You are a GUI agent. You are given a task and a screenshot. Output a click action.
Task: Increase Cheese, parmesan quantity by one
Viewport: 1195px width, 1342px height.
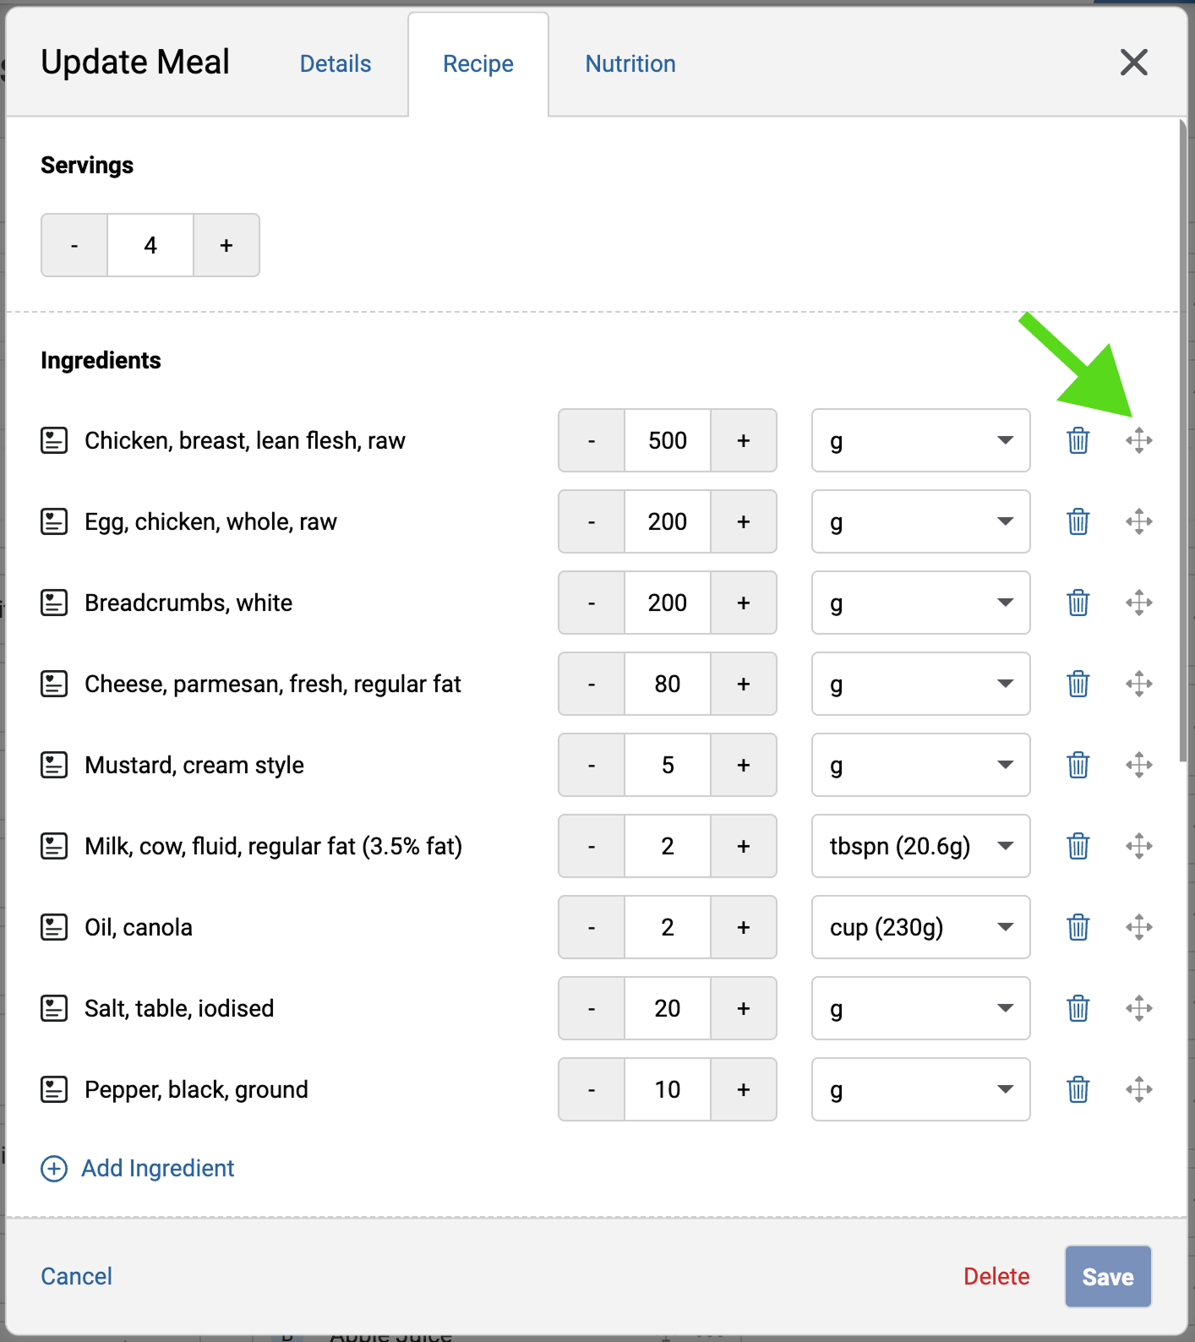(743, 684)
